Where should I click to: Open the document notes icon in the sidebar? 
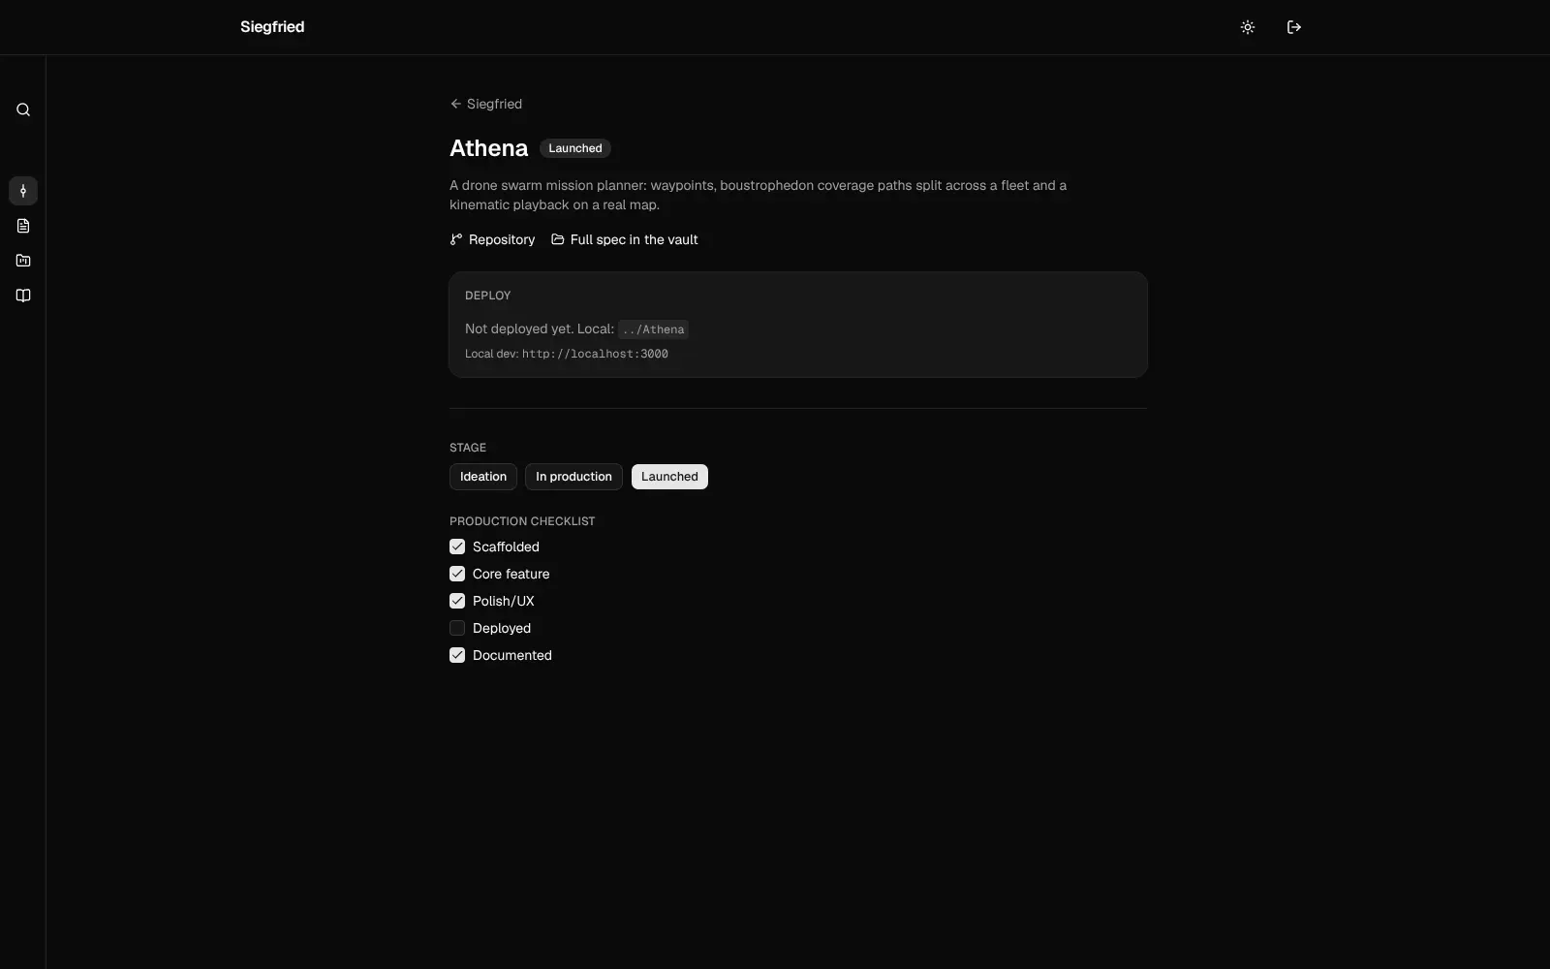pos(23,226)
